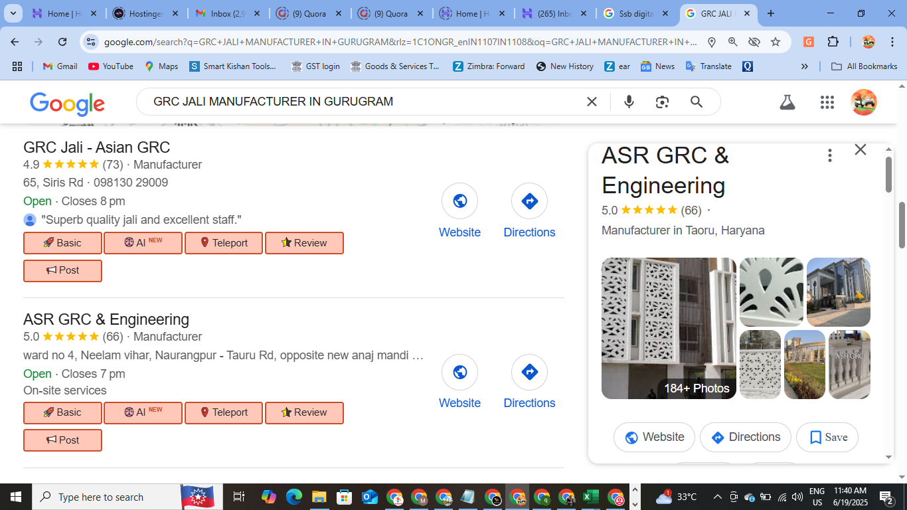907x510 pixels.
Task: Open Search Labs flask icon
Action: click(x=787, y=102)
